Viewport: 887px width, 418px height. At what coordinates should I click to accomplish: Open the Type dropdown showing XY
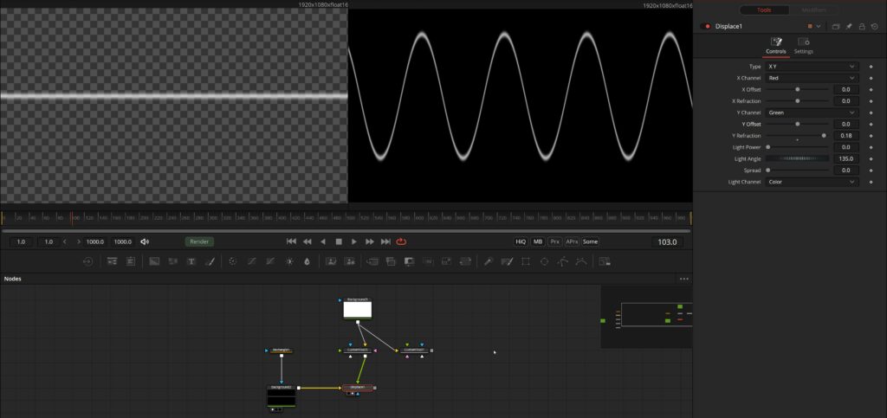pos(812,67)
